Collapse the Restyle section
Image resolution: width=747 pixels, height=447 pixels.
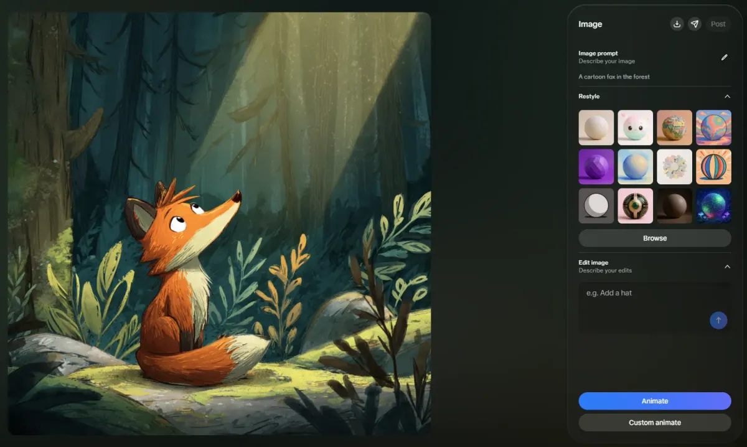tap(726, 96)
